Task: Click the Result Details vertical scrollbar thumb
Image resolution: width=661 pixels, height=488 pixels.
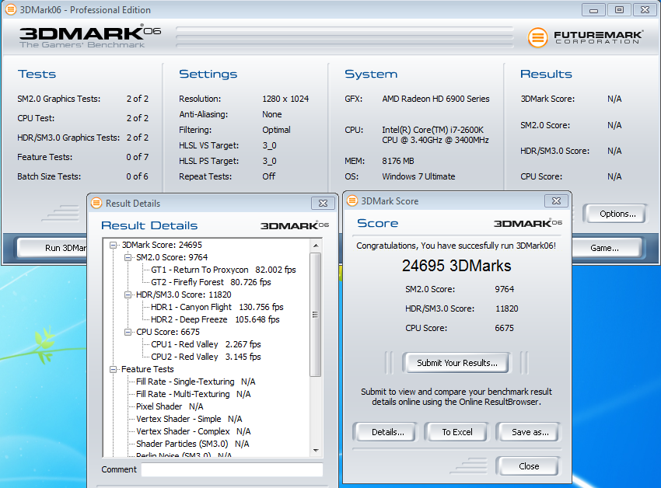Action: click(316, 315)
